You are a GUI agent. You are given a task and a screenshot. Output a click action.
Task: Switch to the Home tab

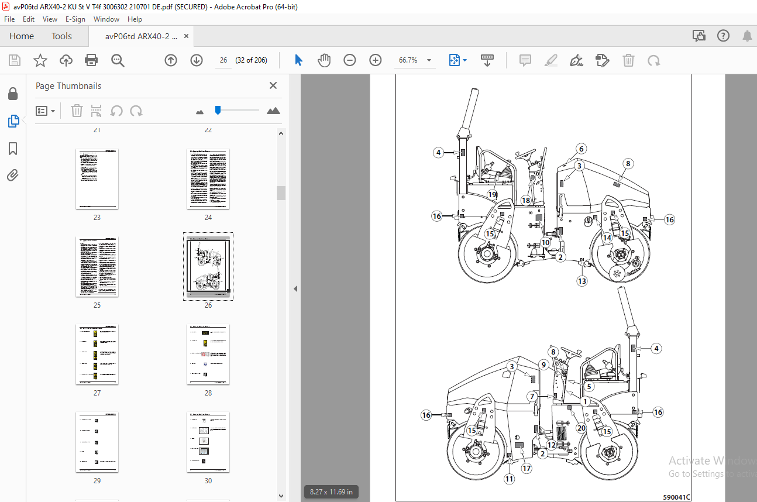click(x=22, y=36)
